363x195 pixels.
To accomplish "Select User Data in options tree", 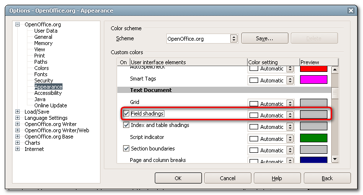I will tap(46, 31).
